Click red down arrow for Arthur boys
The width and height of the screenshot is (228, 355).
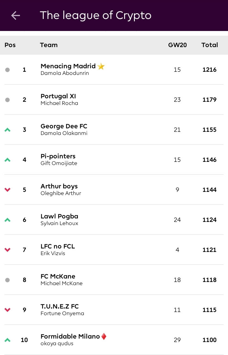tap(8, 190)
